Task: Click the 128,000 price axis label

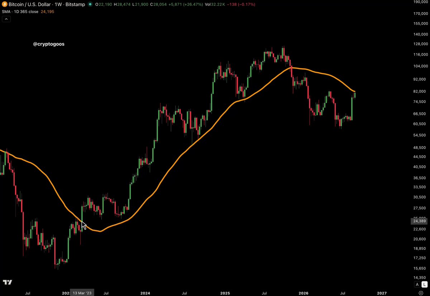Action: [420, 44]
